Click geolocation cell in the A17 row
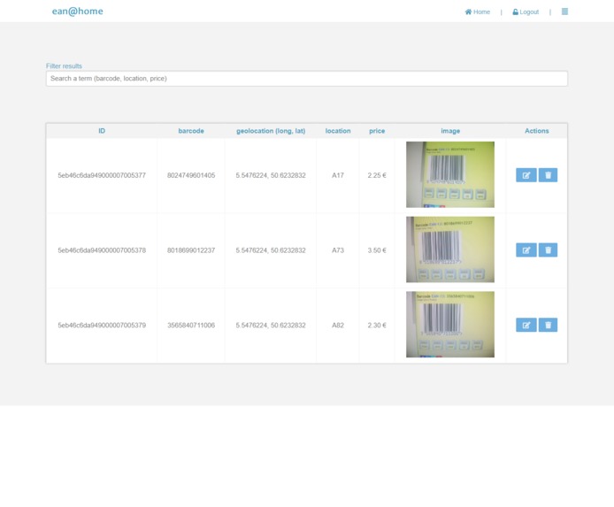The image size is (614, 507). click(271, 175)
